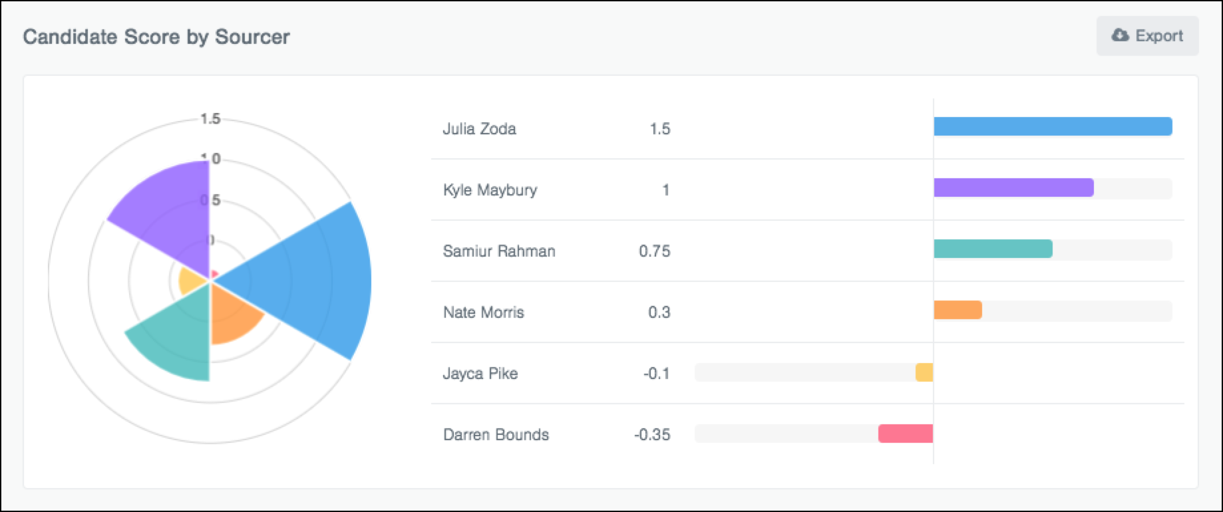Click the Export button
Image resolution: width=1223 pixels, height=512 pixels.
click(x=1147, y=36)
